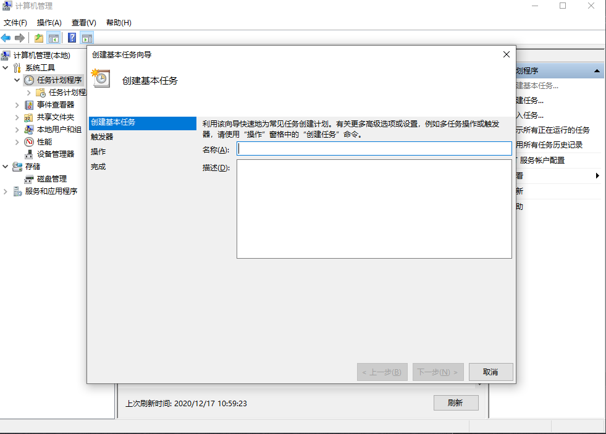Select the 性能 icon in the sidebar

(30, 141)
